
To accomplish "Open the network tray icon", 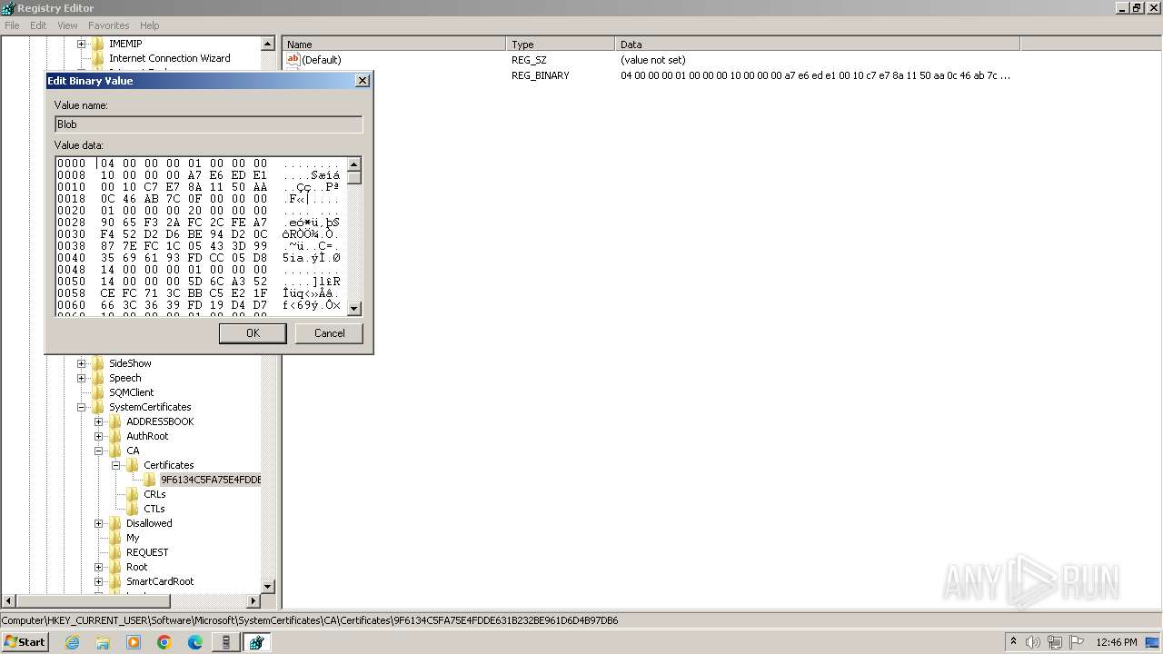I will click(x=1055, y=642).
